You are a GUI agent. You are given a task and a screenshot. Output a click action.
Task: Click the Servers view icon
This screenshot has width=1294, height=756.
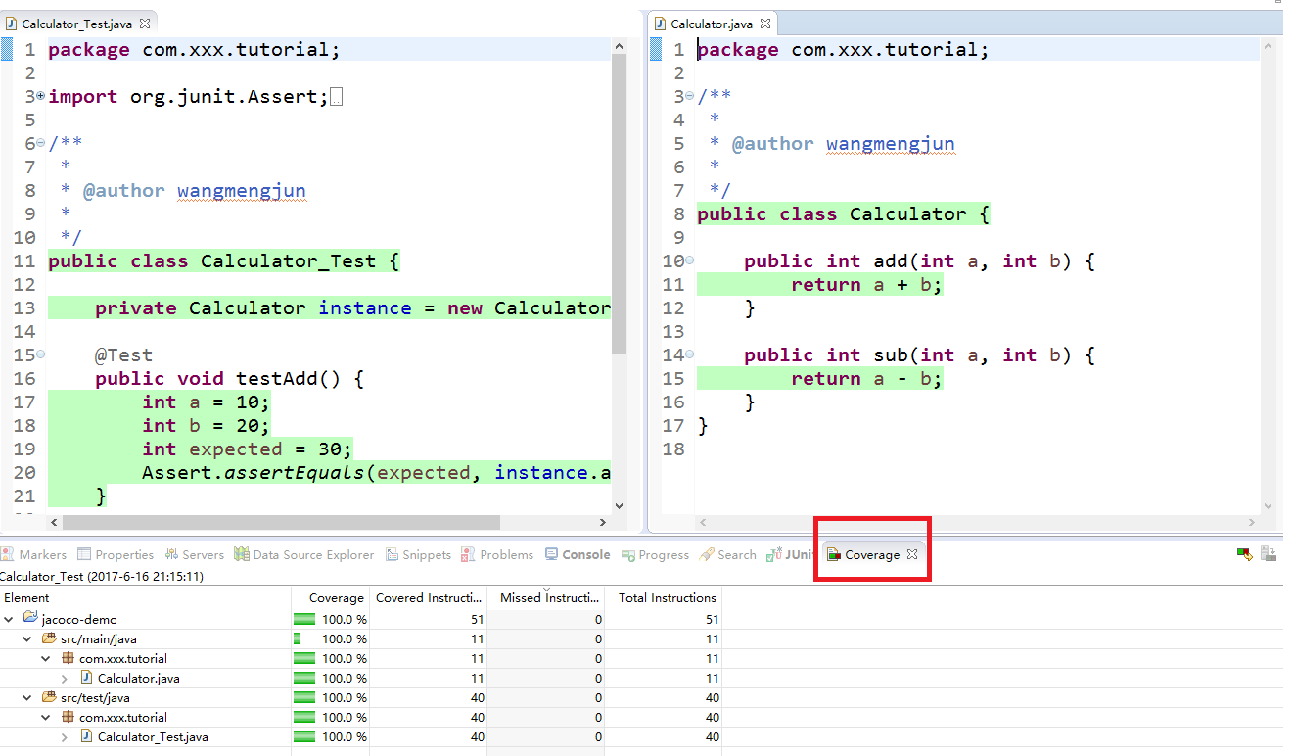(172, 555)
